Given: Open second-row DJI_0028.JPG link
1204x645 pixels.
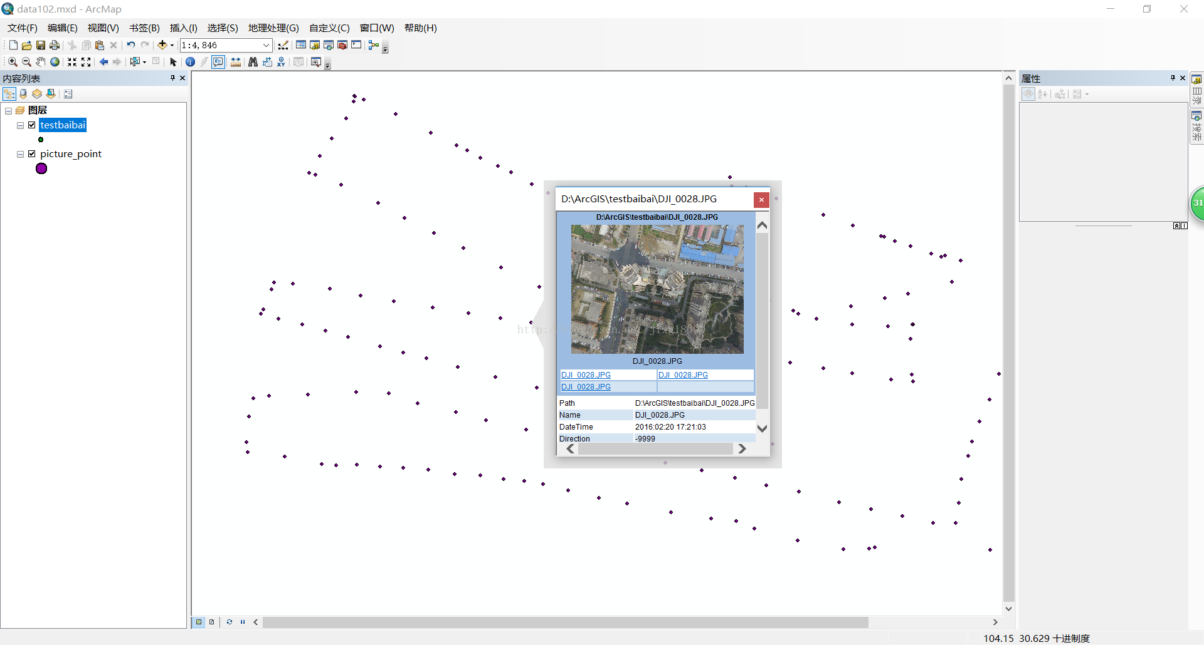Looking at the screenshot, I should point(586,387).
